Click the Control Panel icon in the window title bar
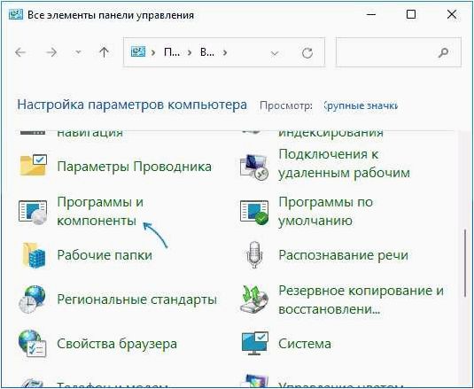The height and width of the screenshot is (389, 474). 16,14
